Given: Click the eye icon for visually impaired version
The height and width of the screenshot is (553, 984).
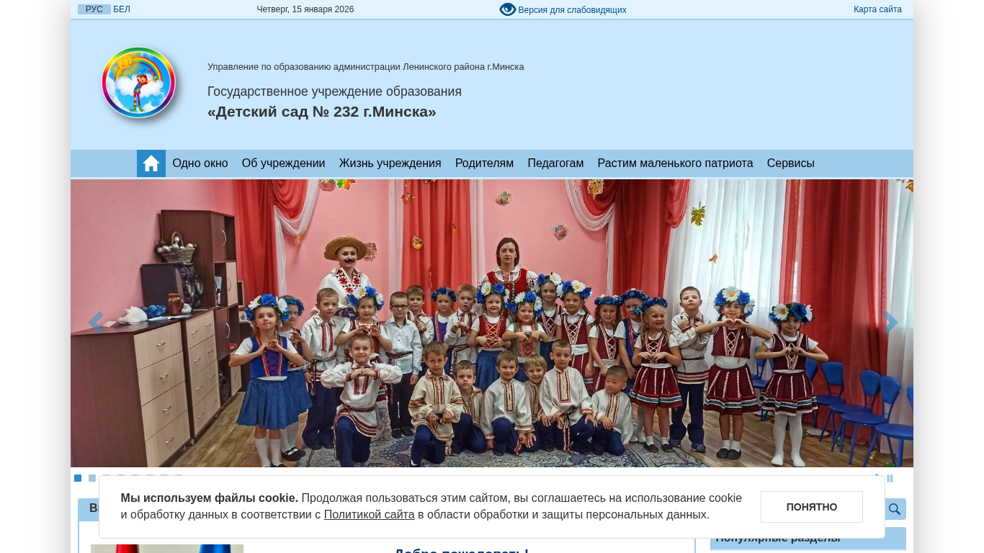Looking at the screenshot, I should pyautogui.click(x=508, y=9).
